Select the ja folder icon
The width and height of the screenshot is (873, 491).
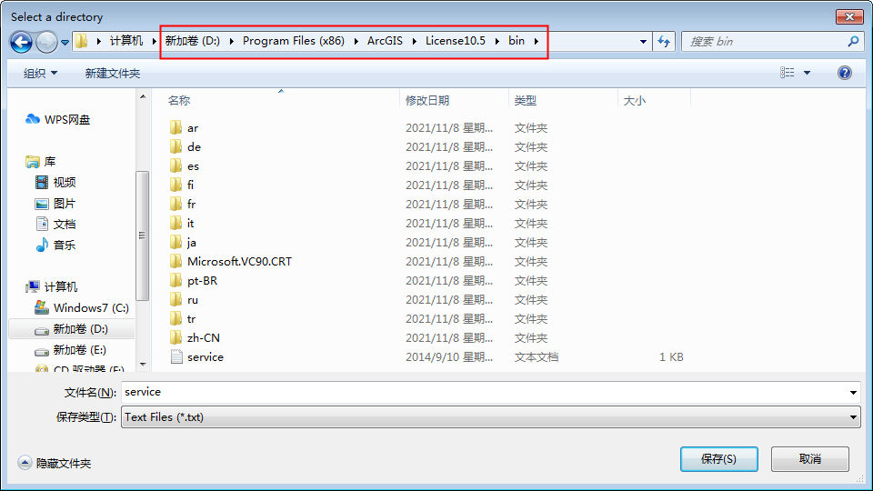[176, 242]
